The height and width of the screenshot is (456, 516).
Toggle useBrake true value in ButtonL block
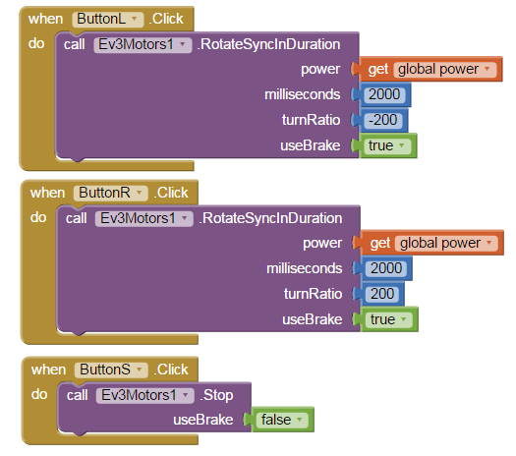click(387, 145)
